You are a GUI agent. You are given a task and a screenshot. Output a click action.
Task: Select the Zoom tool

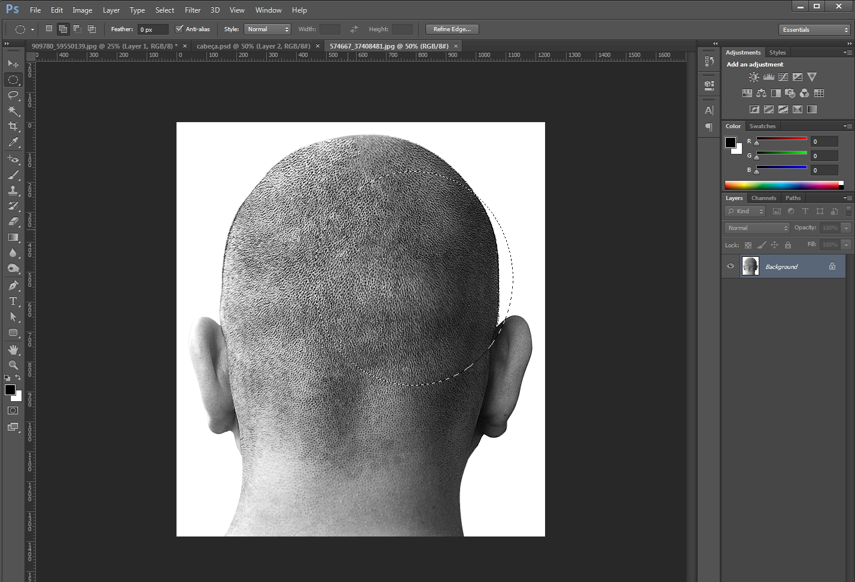pos(13,365)
